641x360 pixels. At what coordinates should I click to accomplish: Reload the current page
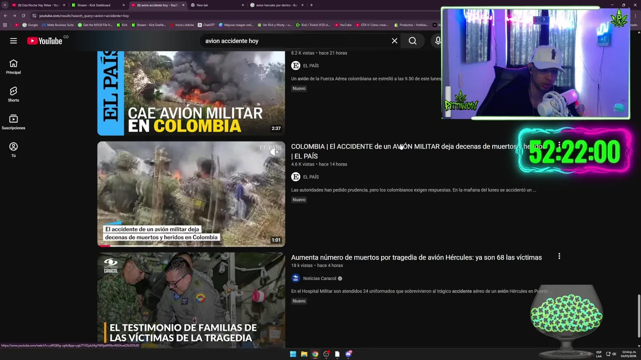24,15
